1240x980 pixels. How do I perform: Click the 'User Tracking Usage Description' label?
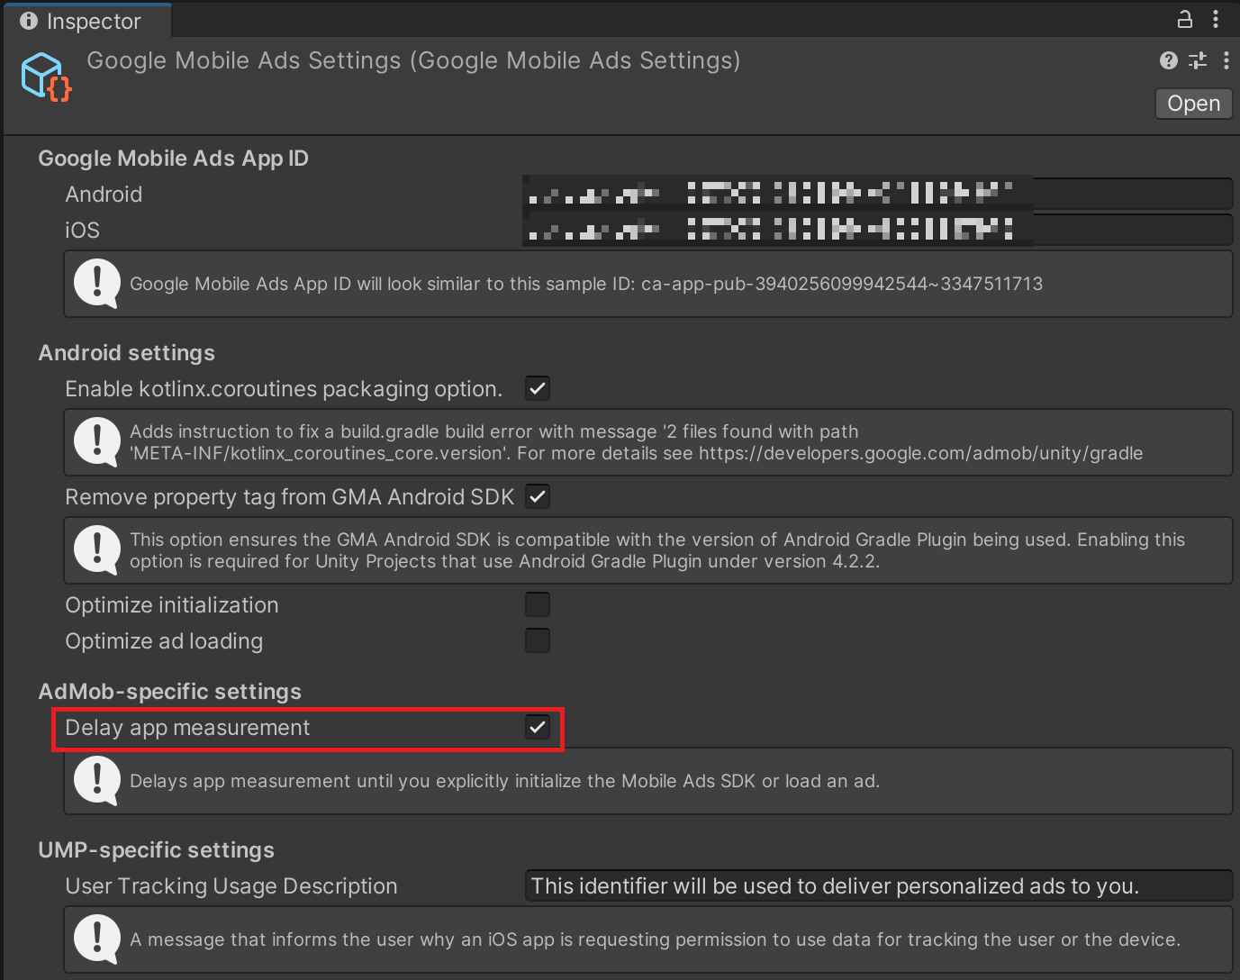click(x=231, y=886)
